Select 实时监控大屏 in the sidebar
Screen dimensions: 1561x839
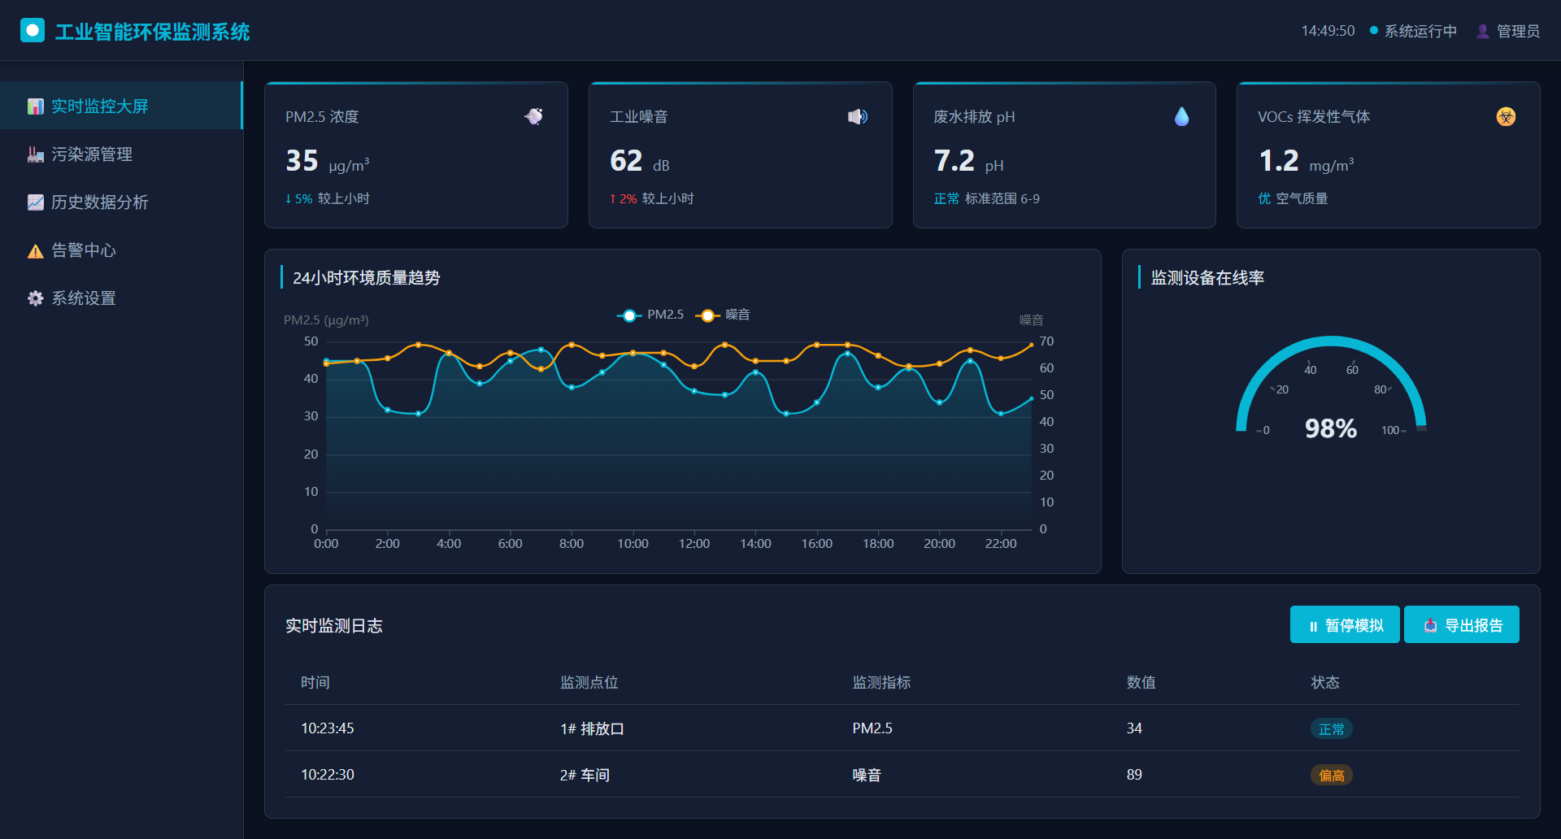click(x=99, y=107)
